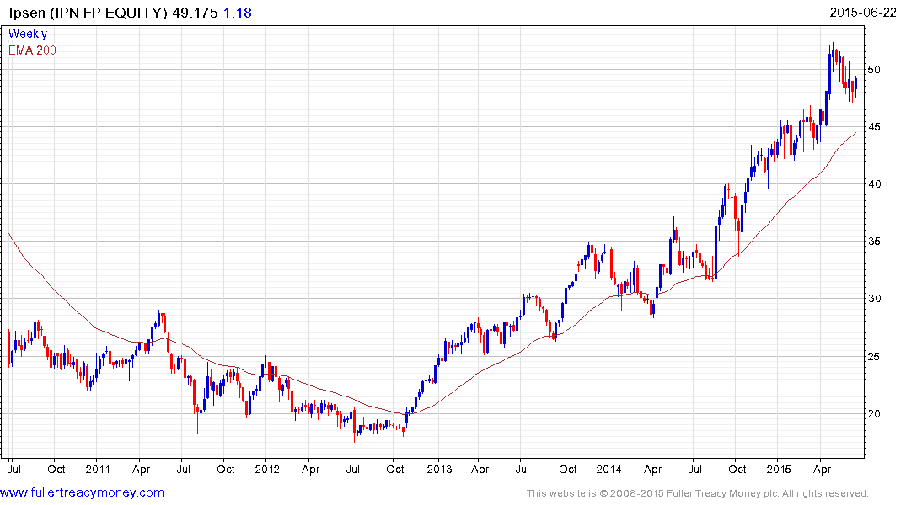Select the 2014 marker on the time axis
906x505 pixels.
(608, 468)
